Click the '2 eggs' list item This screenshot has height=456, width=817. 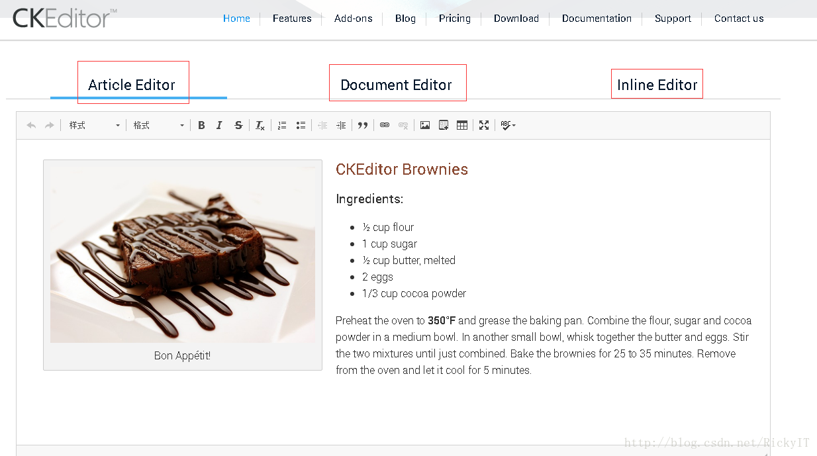coord(377,277)
